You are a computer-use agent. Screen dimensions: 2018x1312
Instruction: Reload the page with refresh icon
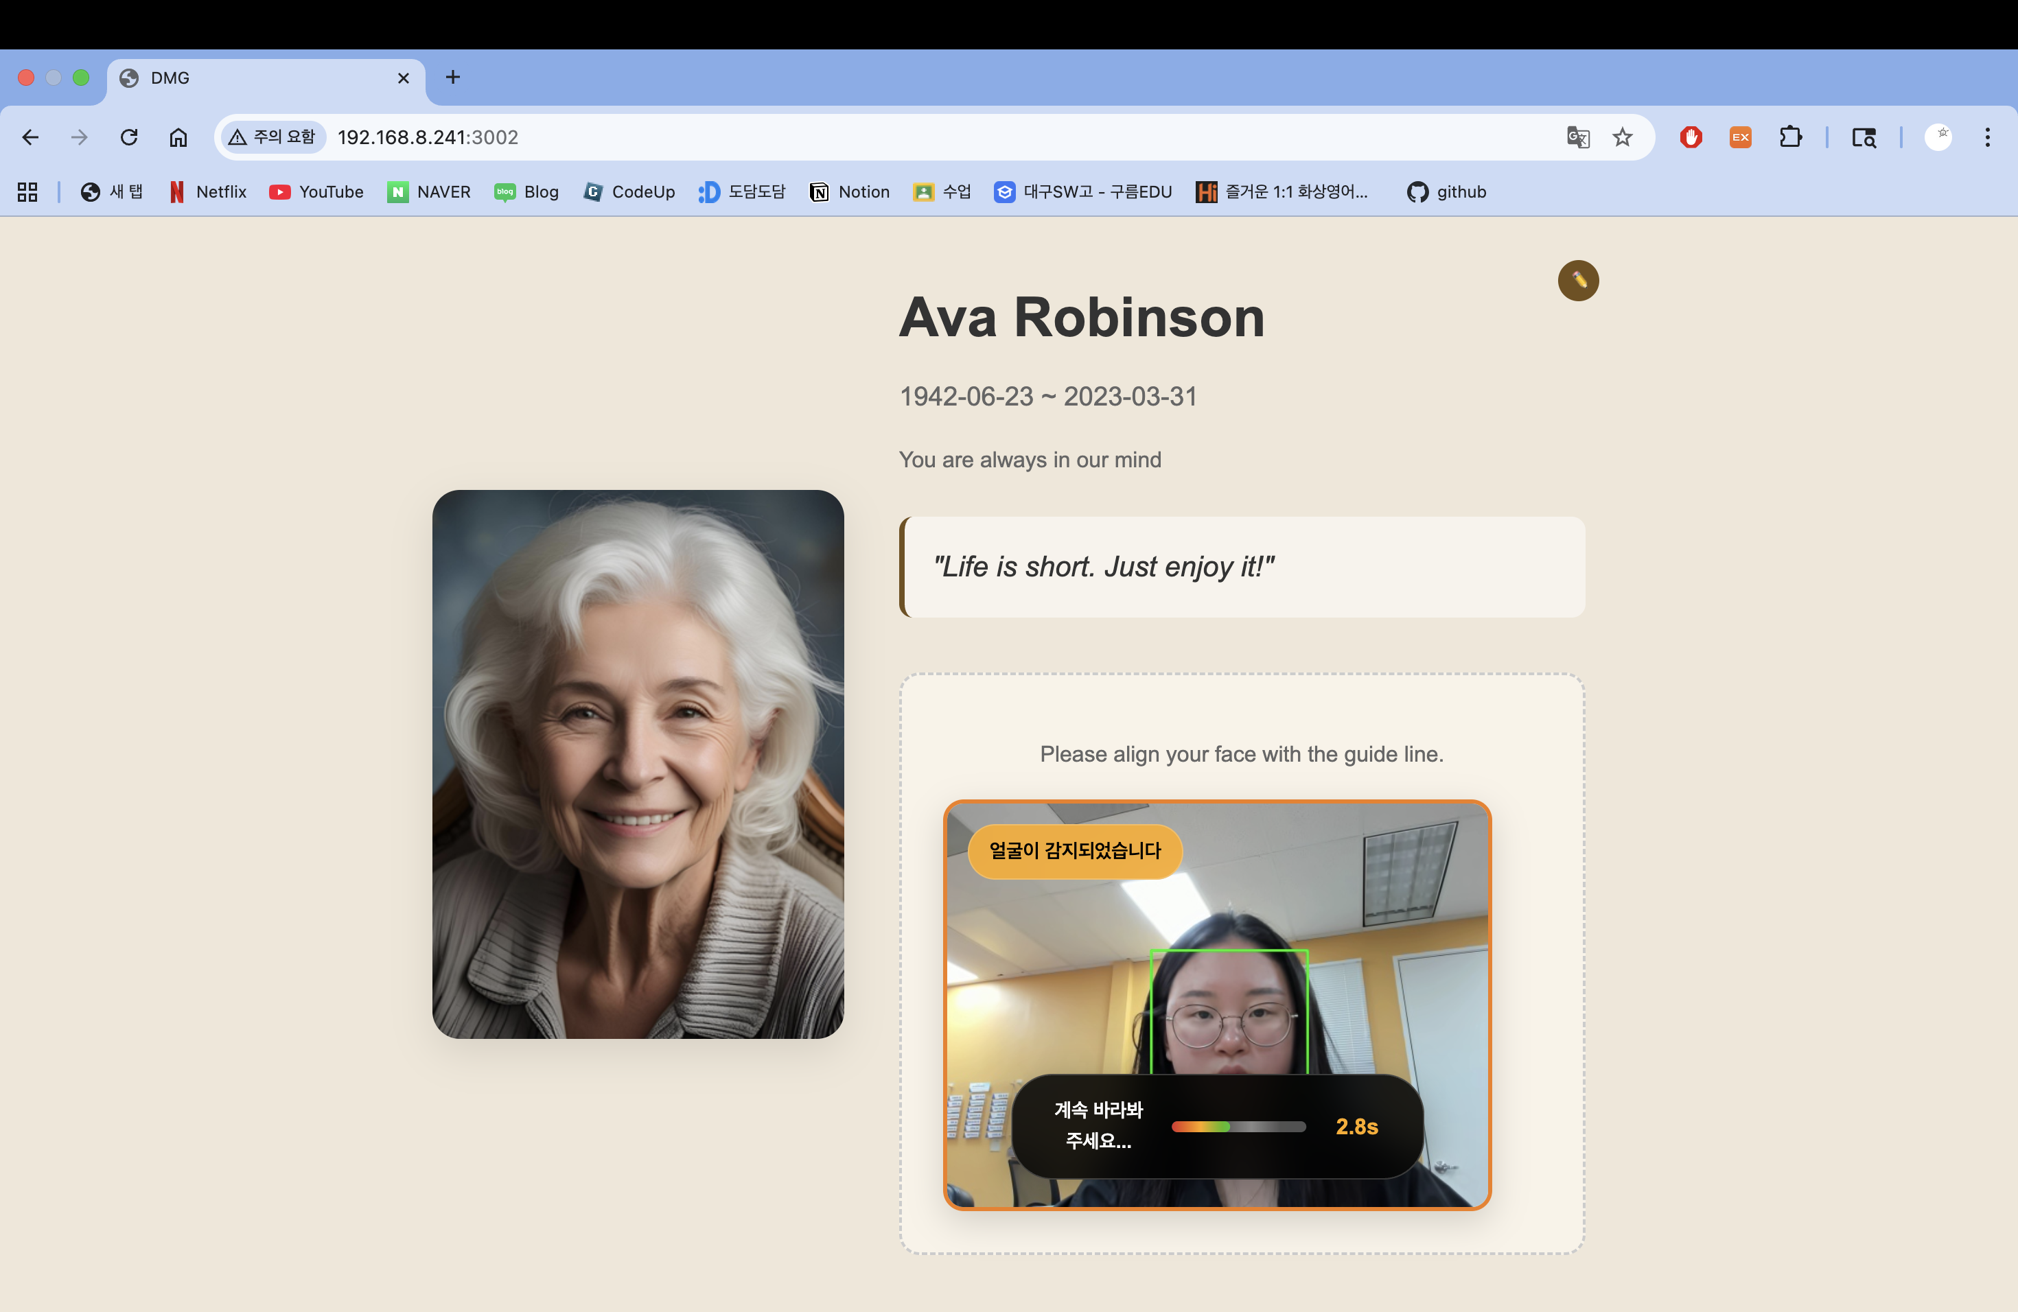point(129,137)
